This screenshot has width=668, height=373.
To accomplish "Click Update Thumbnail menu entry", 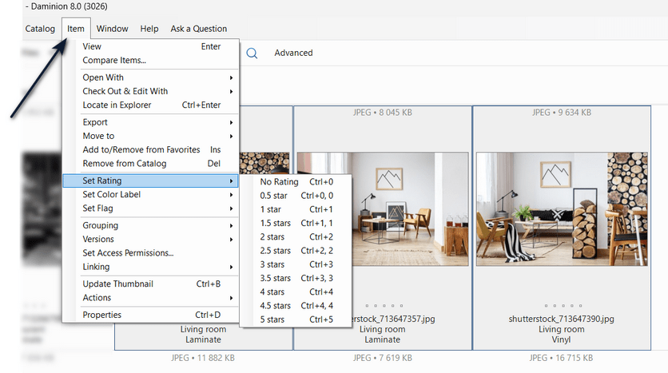I will pos(117,284).
